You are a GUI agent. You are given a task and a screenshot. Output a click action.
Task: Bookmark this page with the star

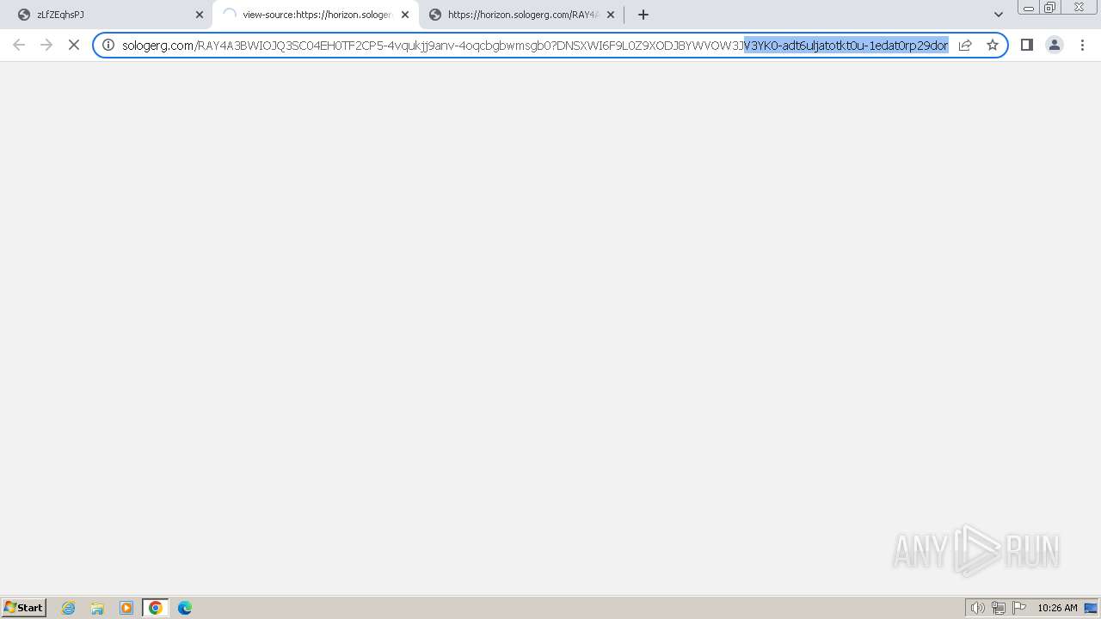pyautogui.click(x=993, y=45)
